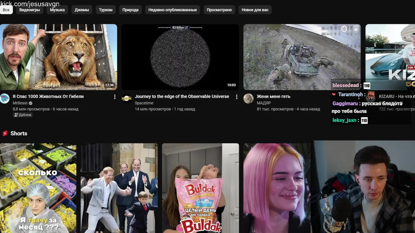Open title 'Journey to the edge of the Observable Universe'
This screenshot has width=415, height=233.
(x=182, y=96)
